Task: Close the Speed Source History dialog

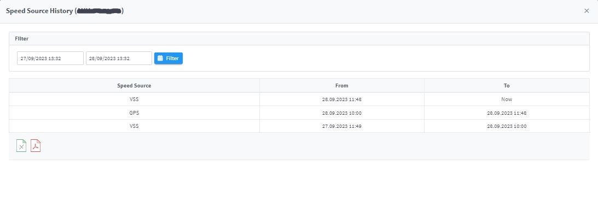Action: [x=587, y=11]
